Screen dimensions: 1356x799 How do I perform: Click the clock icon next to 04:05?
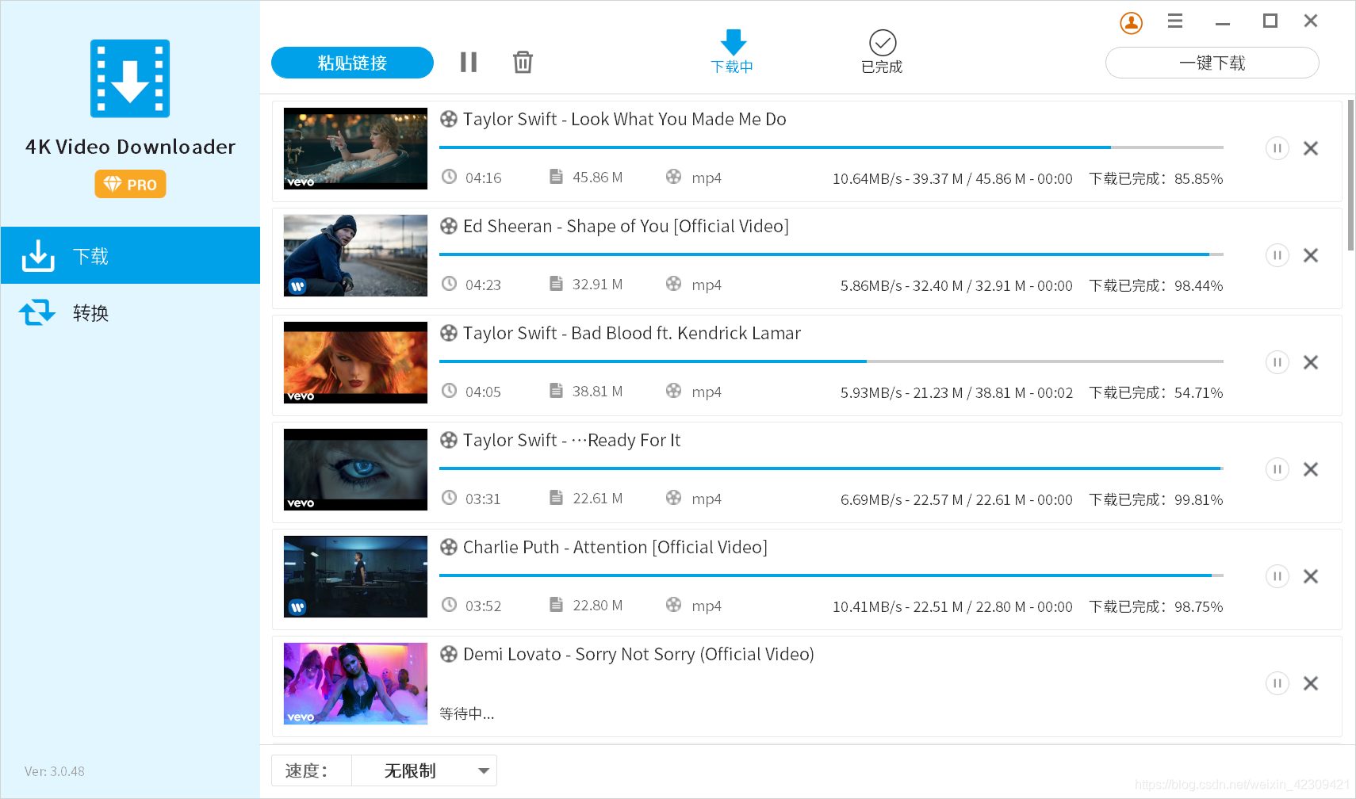[x=449, y=391]
